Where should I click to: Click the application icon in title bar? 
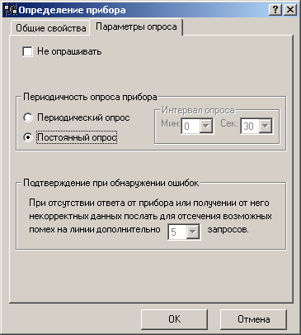pyautogui.click(x=11, y=10)
